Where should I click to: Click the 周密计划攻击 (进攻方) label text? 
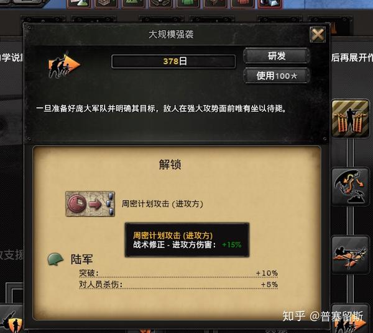pos(162,204)
